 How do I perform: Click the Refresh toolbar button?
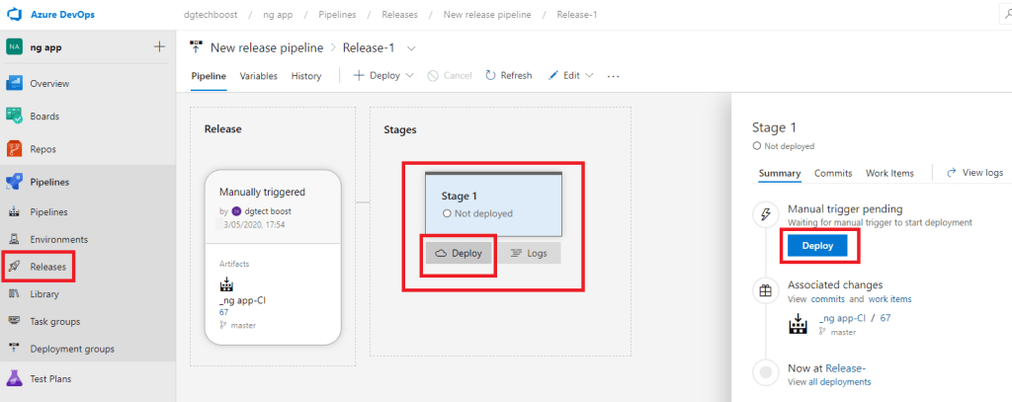click(x=509, y=76)
